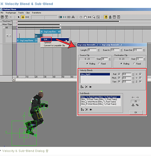The width and height of the screenshot is (151, 158).
Task: Click the s solo button on track
Action: [10, 36]
